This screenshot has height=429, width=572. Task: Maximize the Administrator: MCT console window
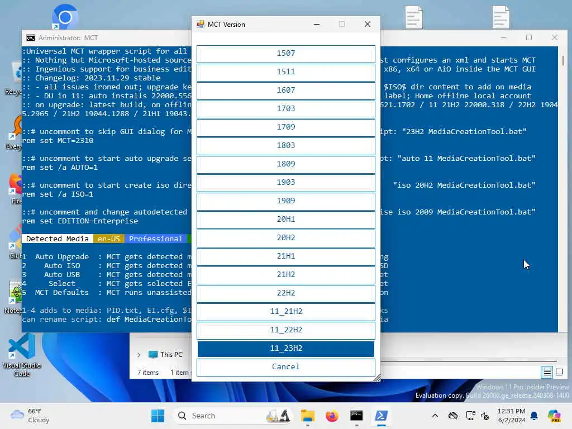[529, 37]
